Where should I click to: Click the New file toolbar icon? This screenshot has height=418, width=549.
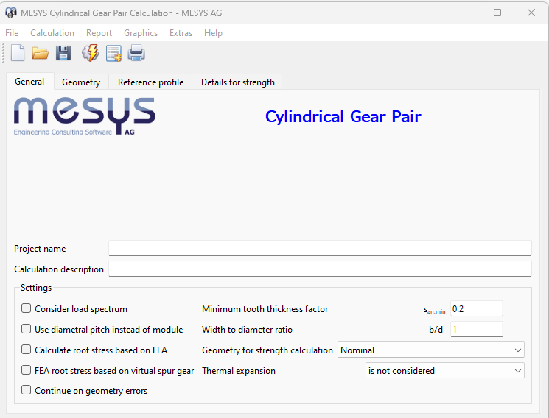pyautogui.click(x=18, y=53)
